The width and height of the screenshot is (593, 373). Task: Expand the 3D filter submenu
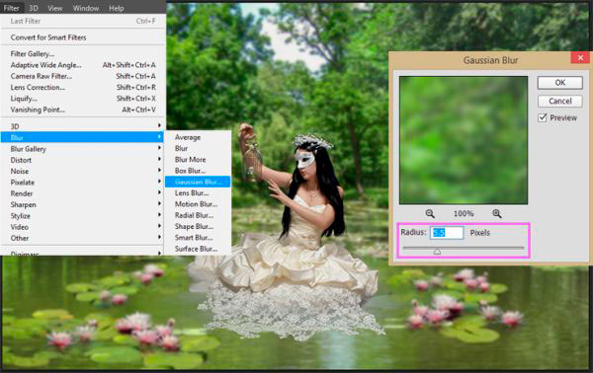(83, 126)
